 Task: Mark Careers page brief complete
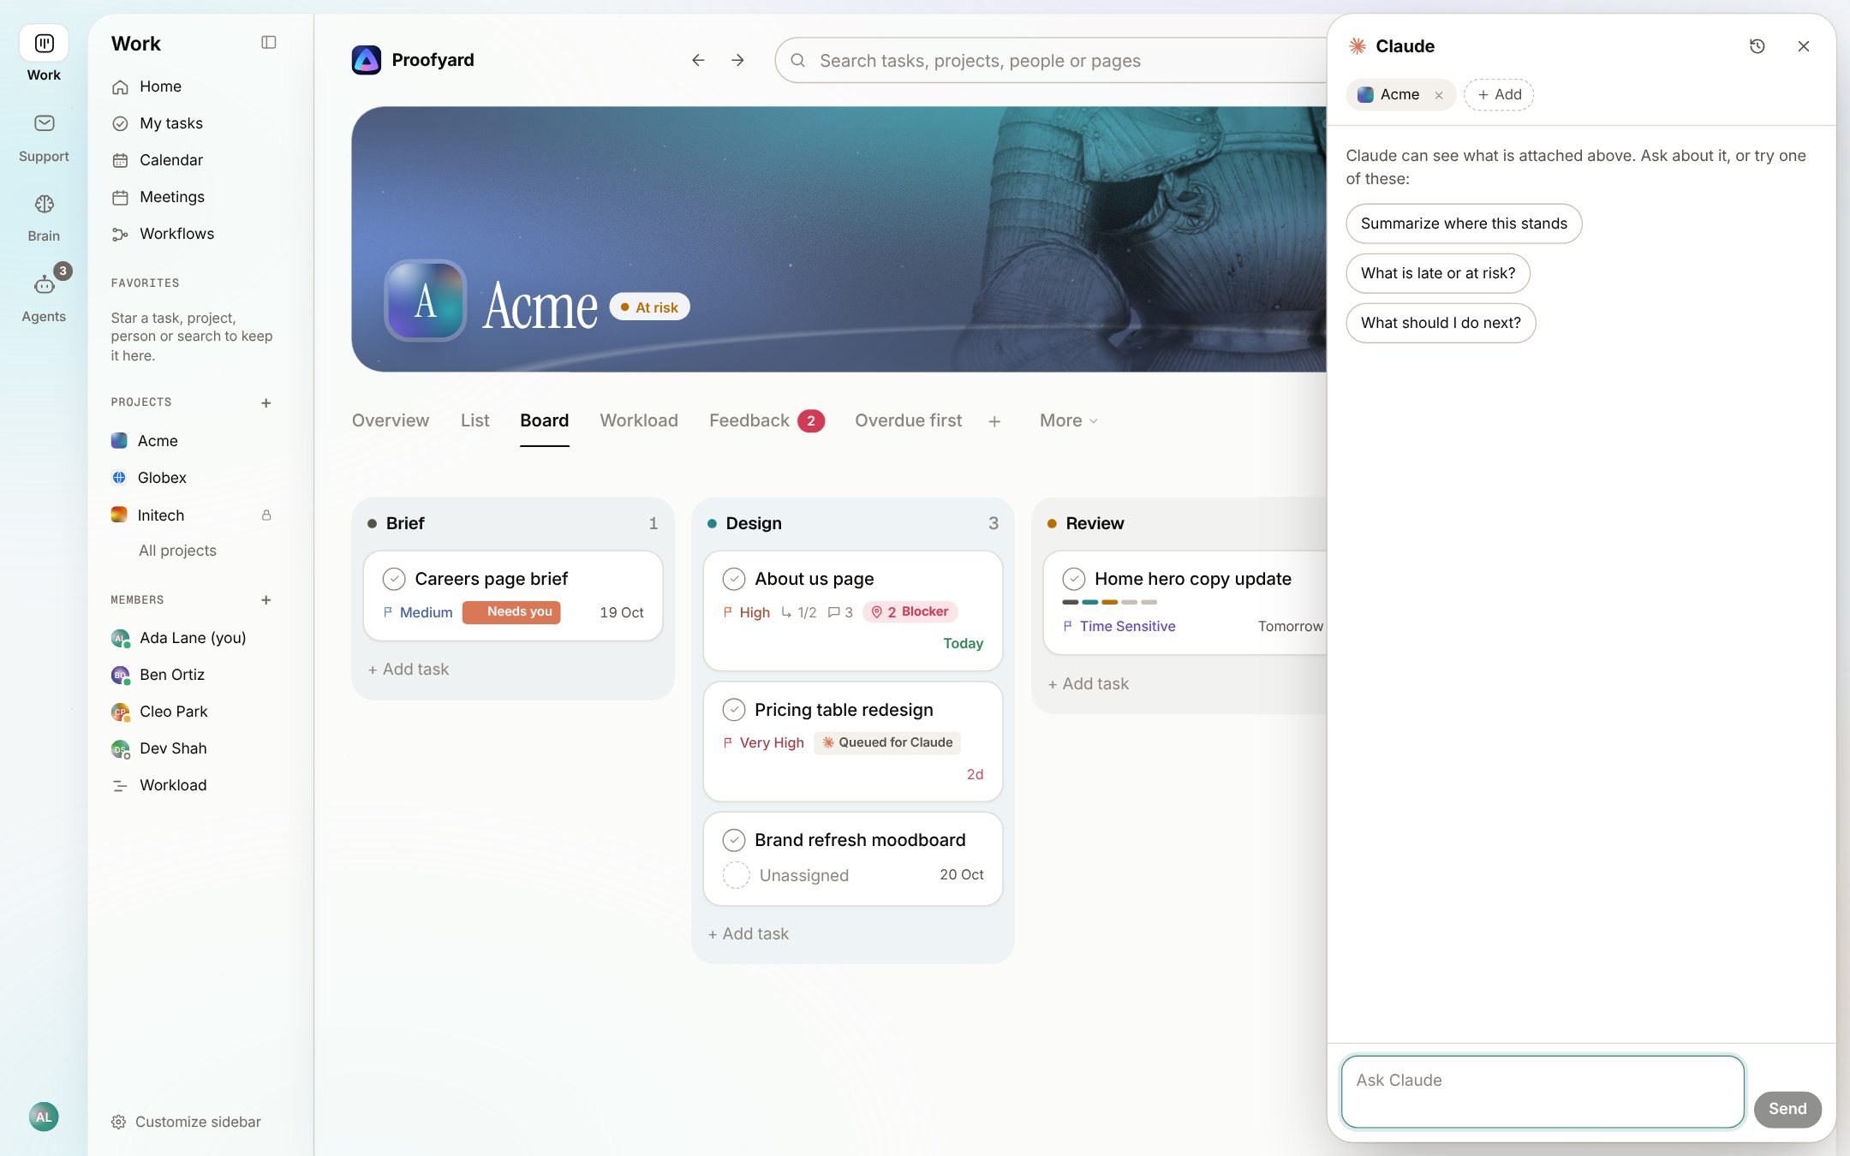(394, 579)
